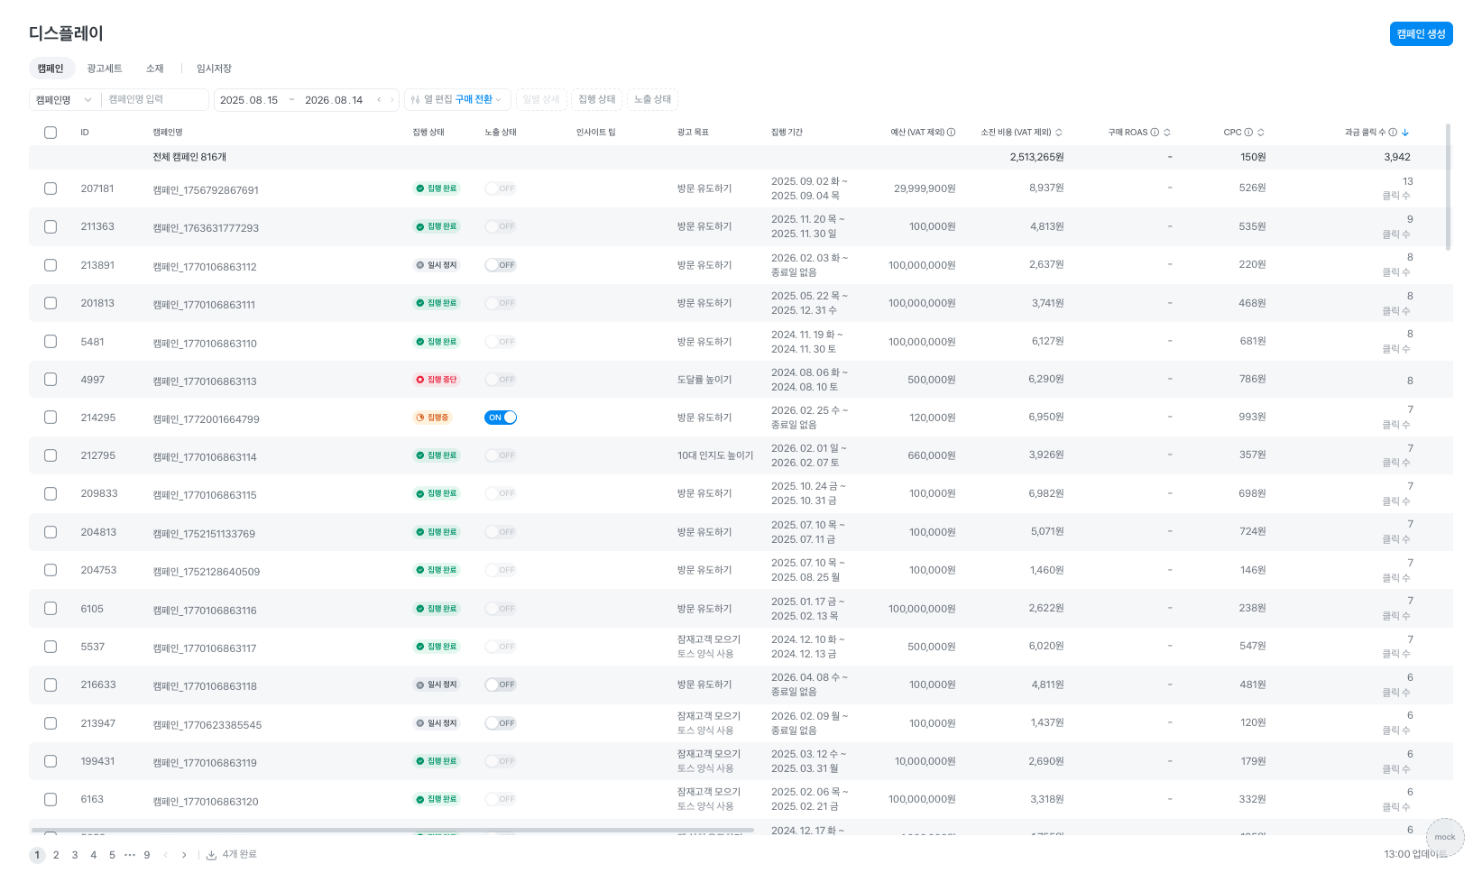Viewport: 1482px width, 873px height.
Task: Toggle exposure switch for campaign 213891
Action: (x=501, y=265)
